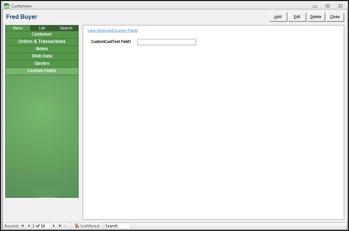This screenshot has height=231, width=349.
Task: Open Orders & Transactions section
Action: [x=42, y=42]
